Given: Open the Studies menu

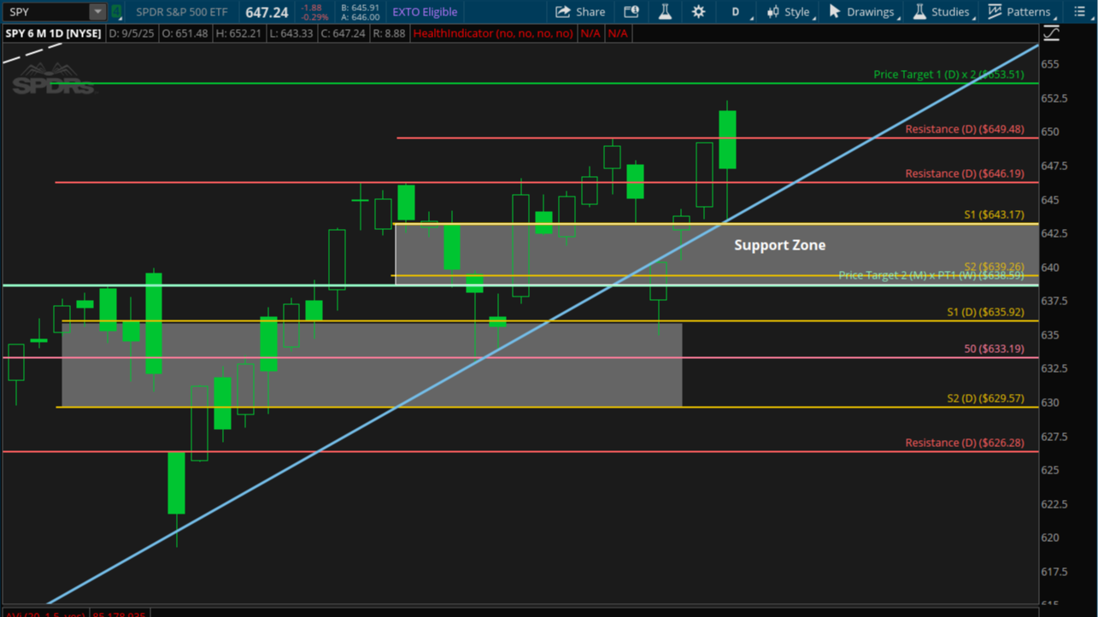Looking at the screenshot, I should [943, 12].
